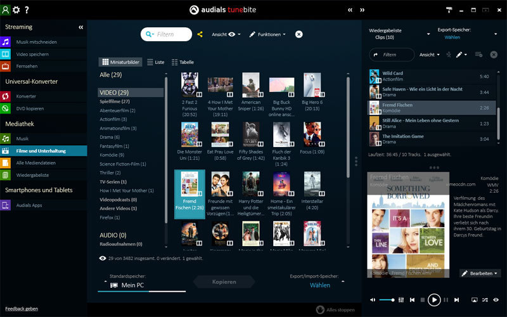
Task: Adjust the volume slider in the player
Action: pyautogui.click(x=387, y=300)
